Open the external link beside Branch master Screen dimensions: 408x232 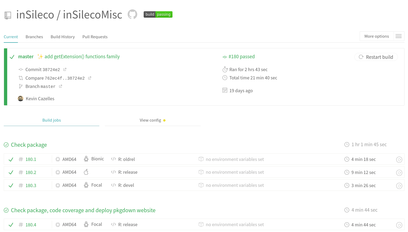[61, 86]
